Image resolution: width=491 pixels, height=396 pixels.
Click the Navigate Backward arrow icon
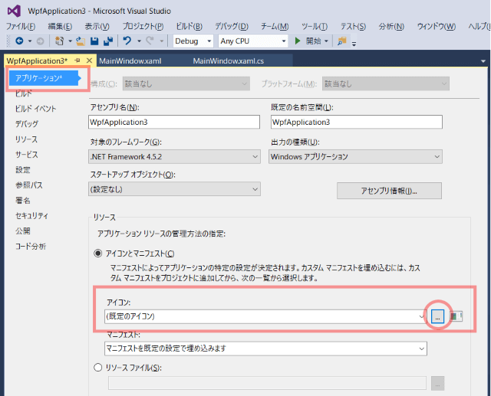(x=19, y=41)
